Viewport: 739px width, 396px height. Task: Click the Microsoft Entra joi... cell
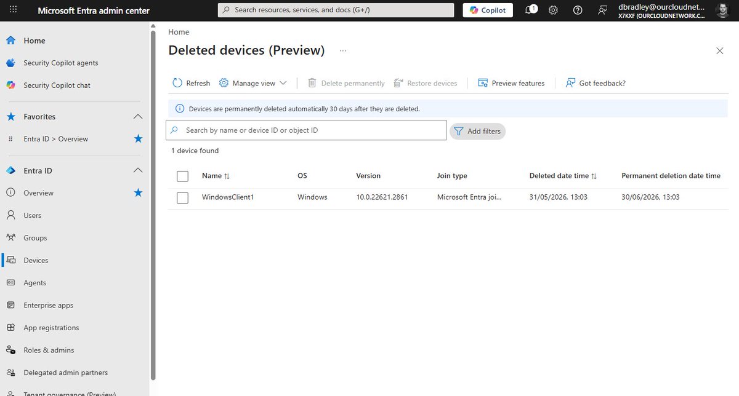coord(469,197)
